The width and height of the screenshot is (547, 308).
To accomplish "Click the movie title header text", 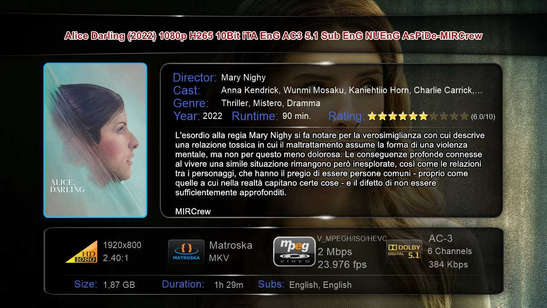I will point(273,36).
